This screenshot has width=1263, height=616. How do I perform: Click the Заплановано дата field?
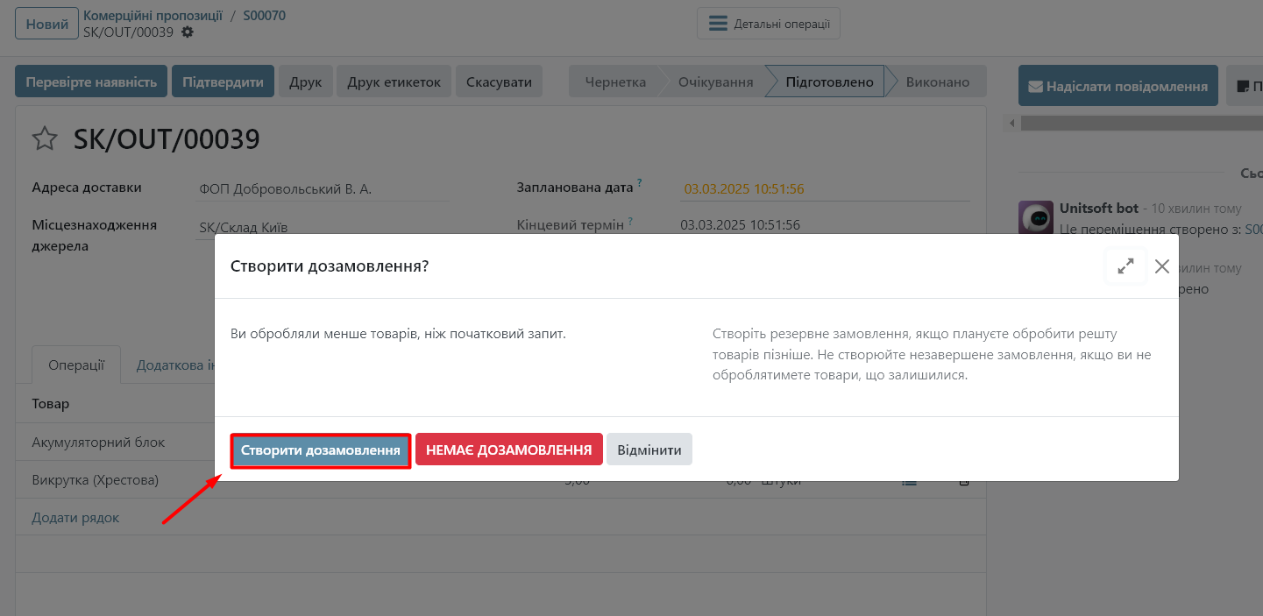(x=824, y=188)
